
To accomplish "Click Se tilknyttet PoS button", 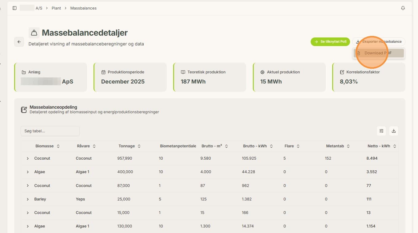I will click(x=330, y=41).
